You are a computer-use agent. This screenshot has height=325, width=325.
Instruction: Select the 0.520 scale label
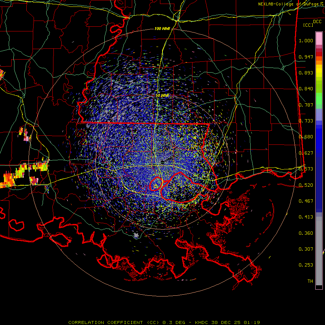(x=306, y=185)
